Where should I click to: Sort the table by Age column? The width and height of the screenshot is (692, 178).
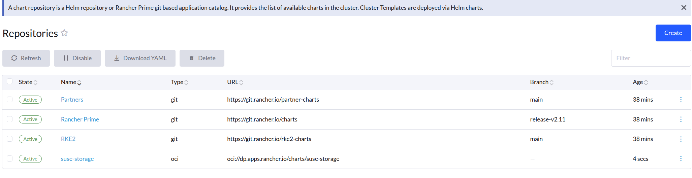tap(640, 82)
